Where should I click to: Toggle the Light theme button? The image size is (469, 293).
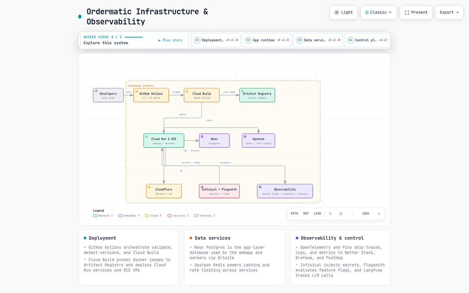click(344, 12)
